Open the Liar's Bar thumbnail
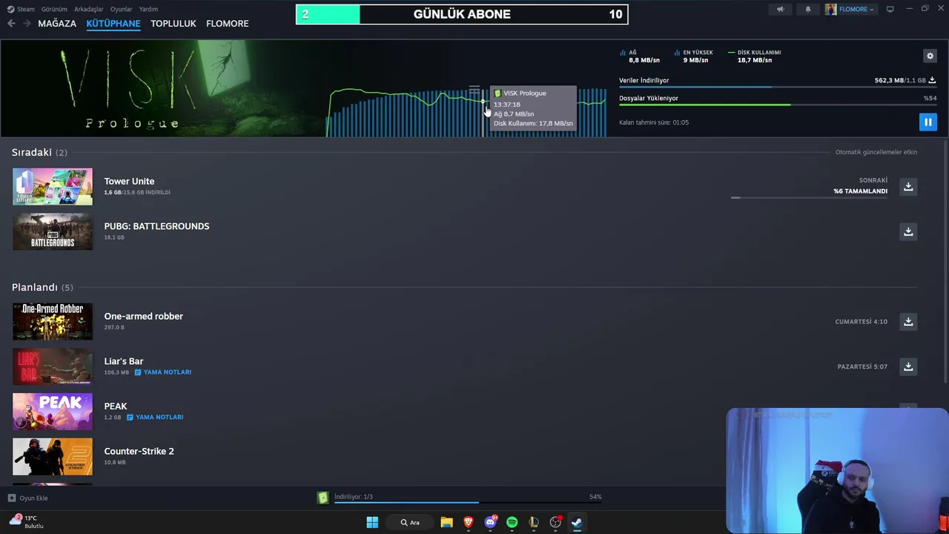Viewport: 949px width, 534px height. [53, 366]
